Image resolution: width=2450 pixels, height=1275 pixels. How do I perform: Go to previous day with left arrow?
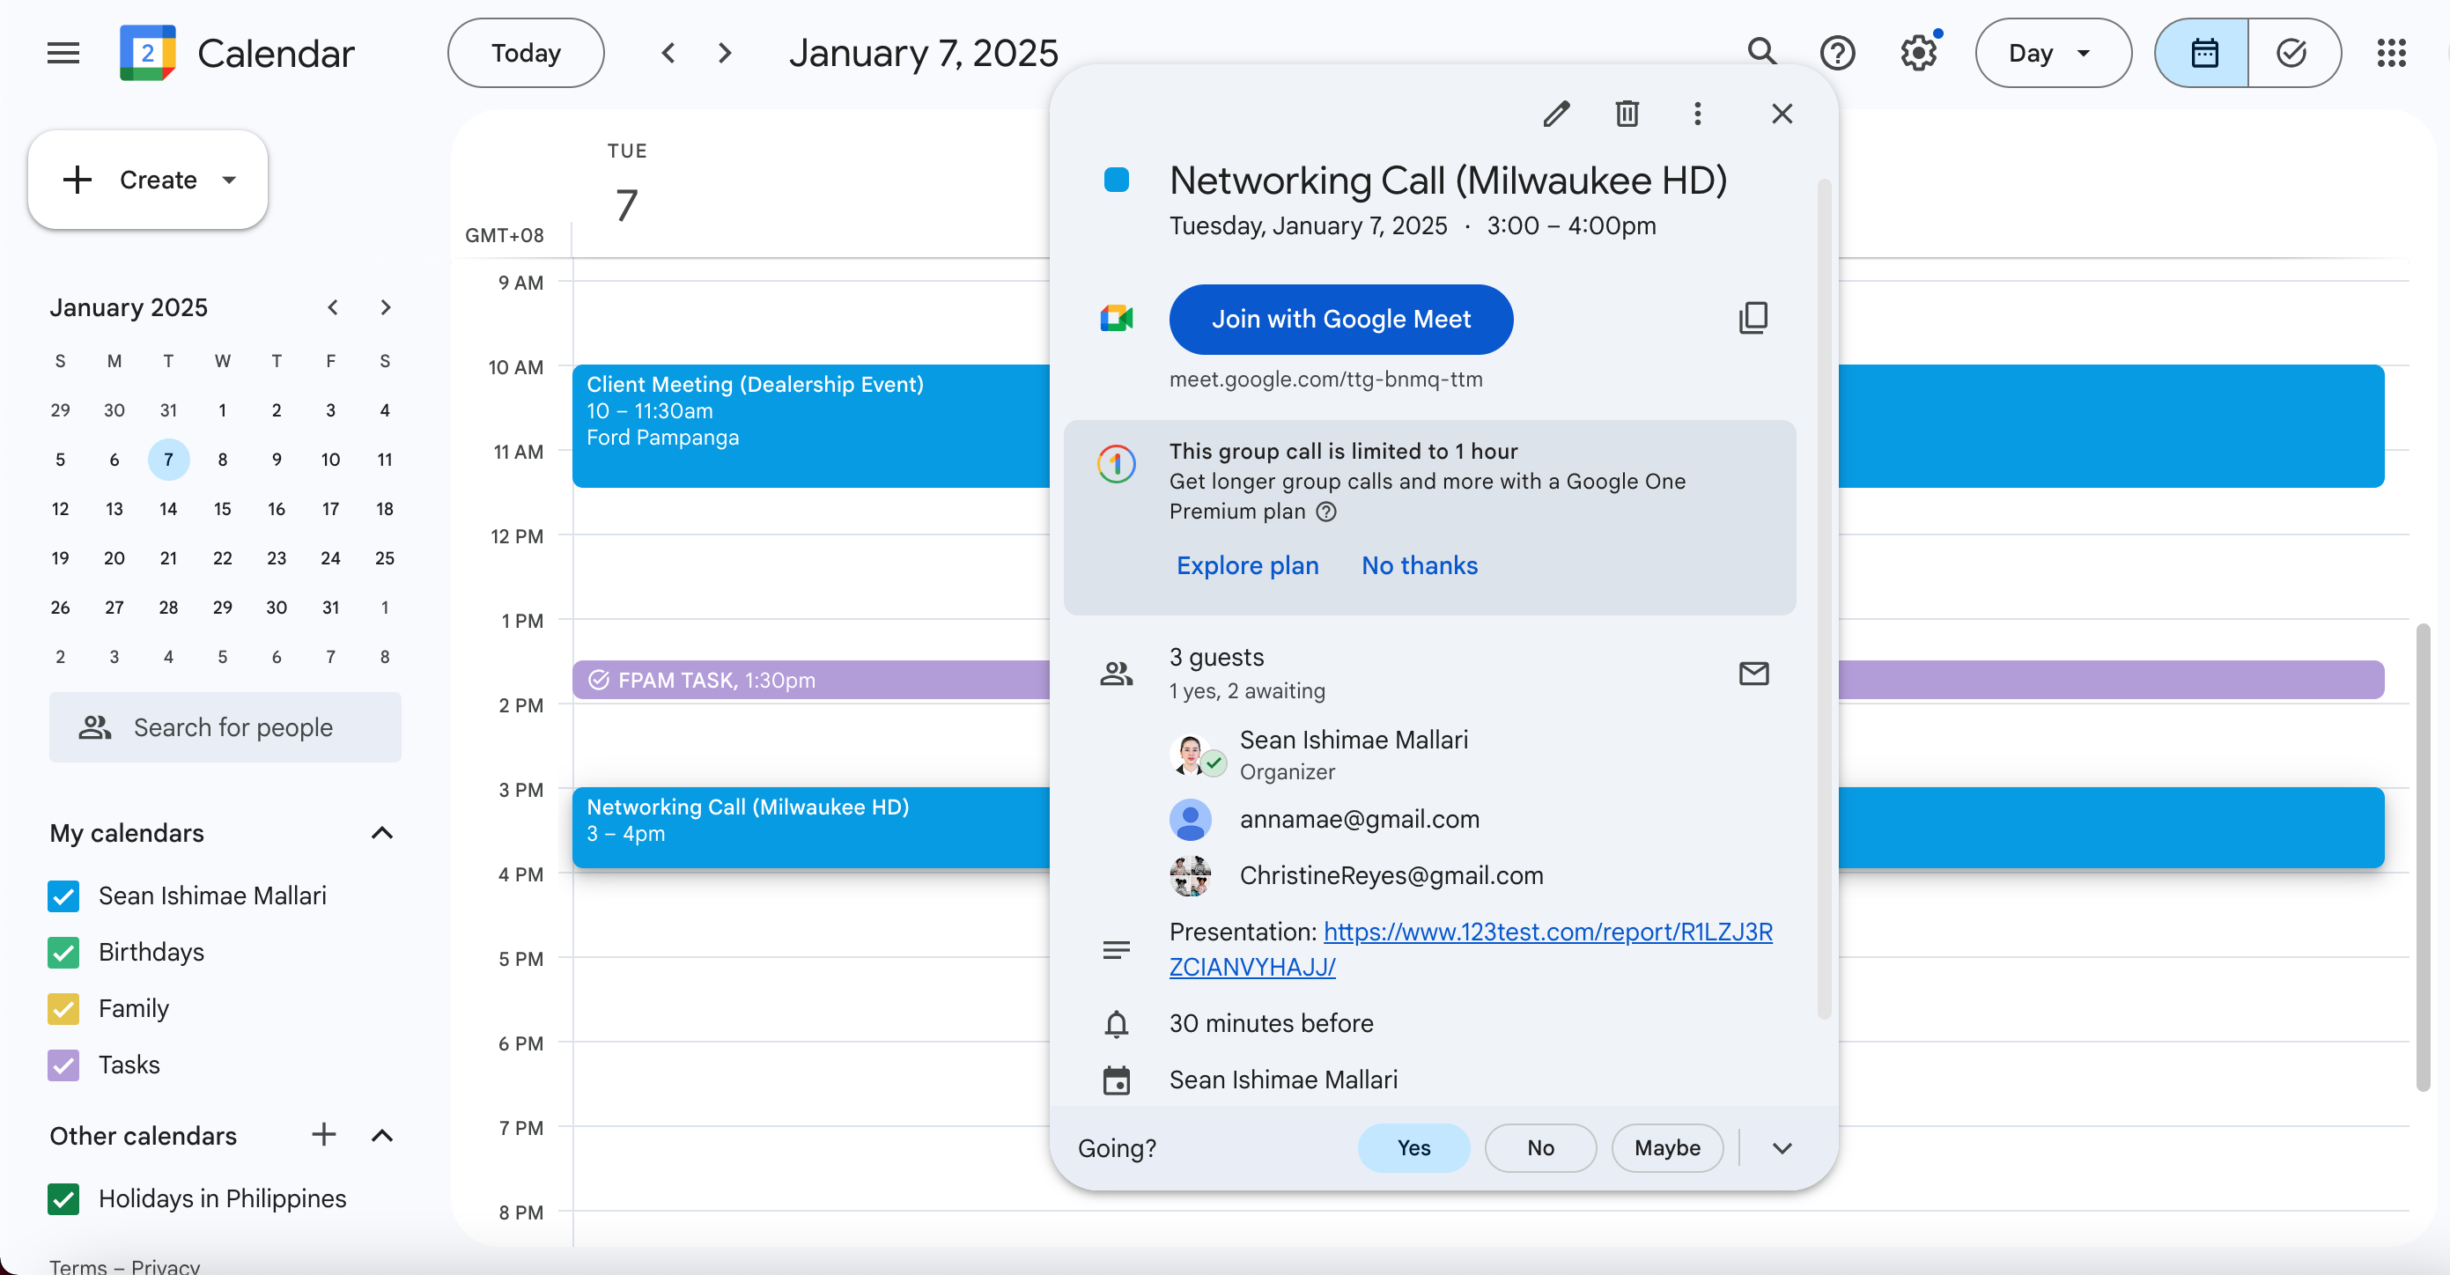pyautogui.click(x=668, y=52)
